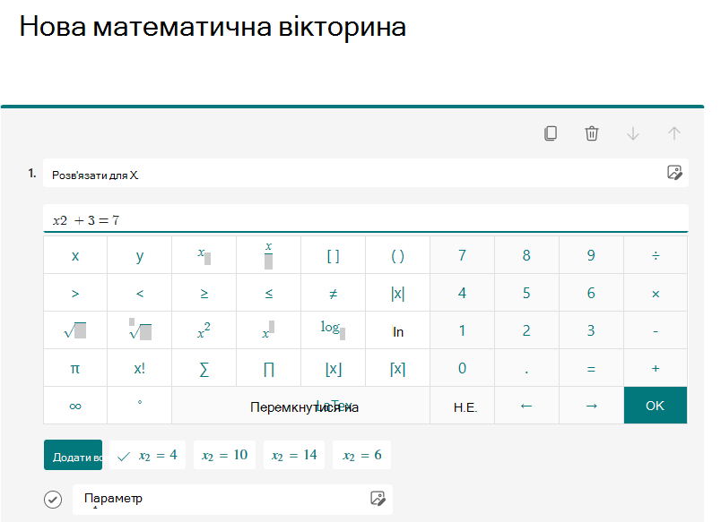Viewport: 721px width, 522px height.
Task: Insert the floor function key
Action: click(333, 368)
